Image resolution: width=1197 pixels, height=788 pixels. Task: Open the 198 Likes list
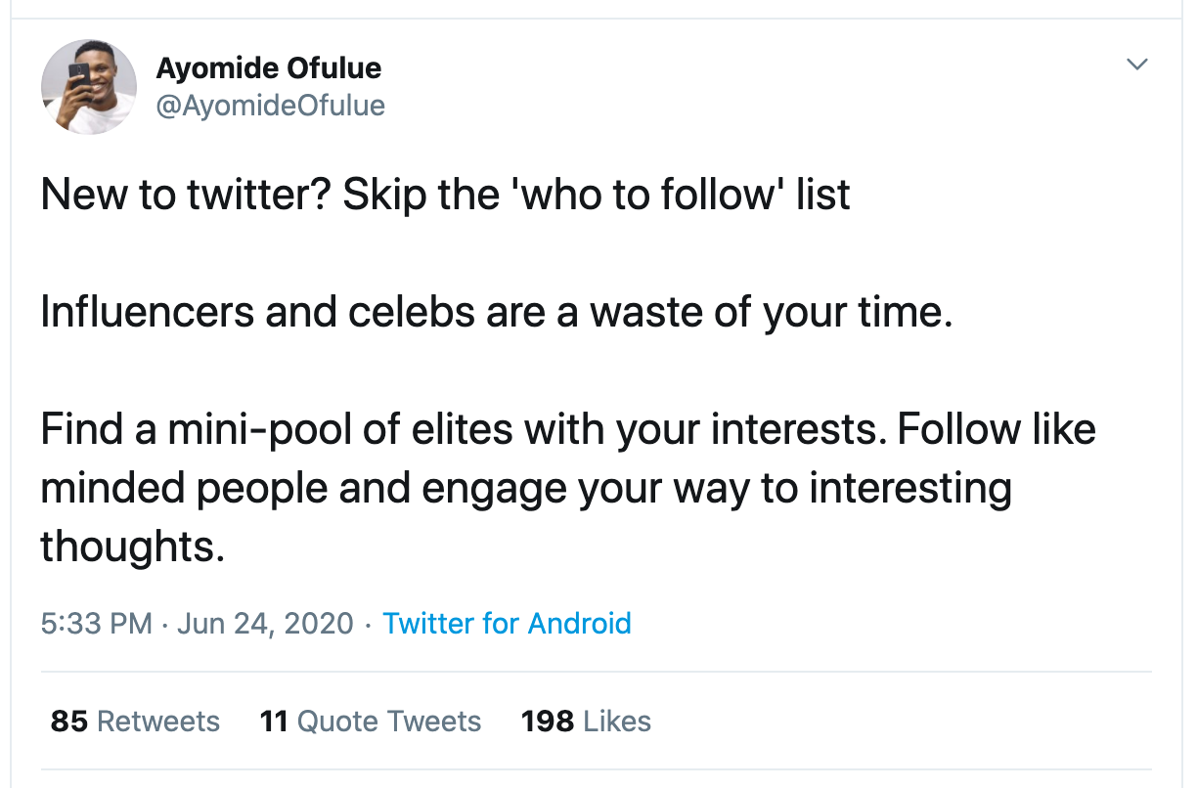point(586,722)
